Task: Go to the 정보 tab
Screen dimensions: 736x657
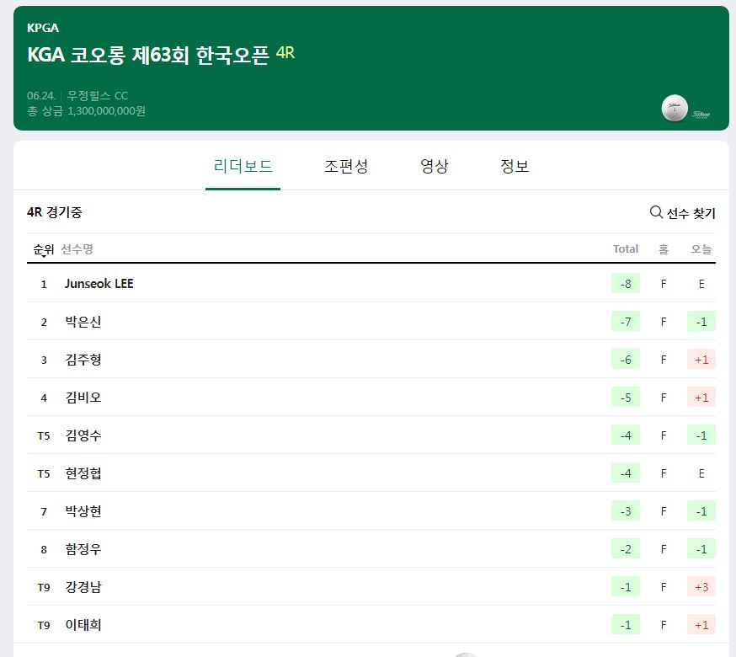Action: tap(515, 166)
